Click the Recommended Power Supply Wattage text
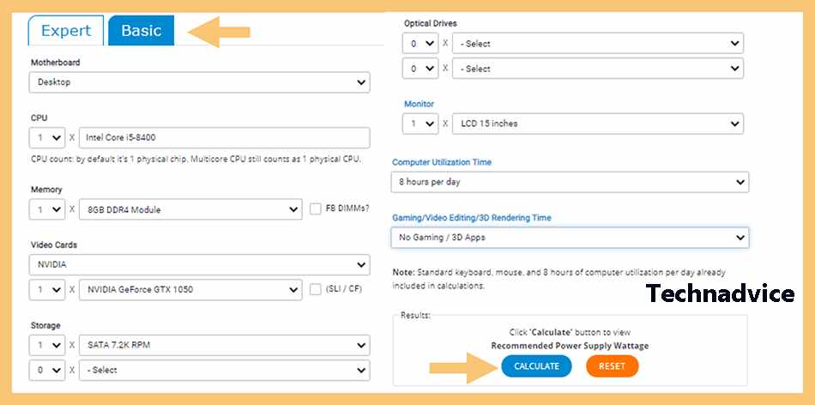This screenshot has width=815, height=405. coord(570,346)
